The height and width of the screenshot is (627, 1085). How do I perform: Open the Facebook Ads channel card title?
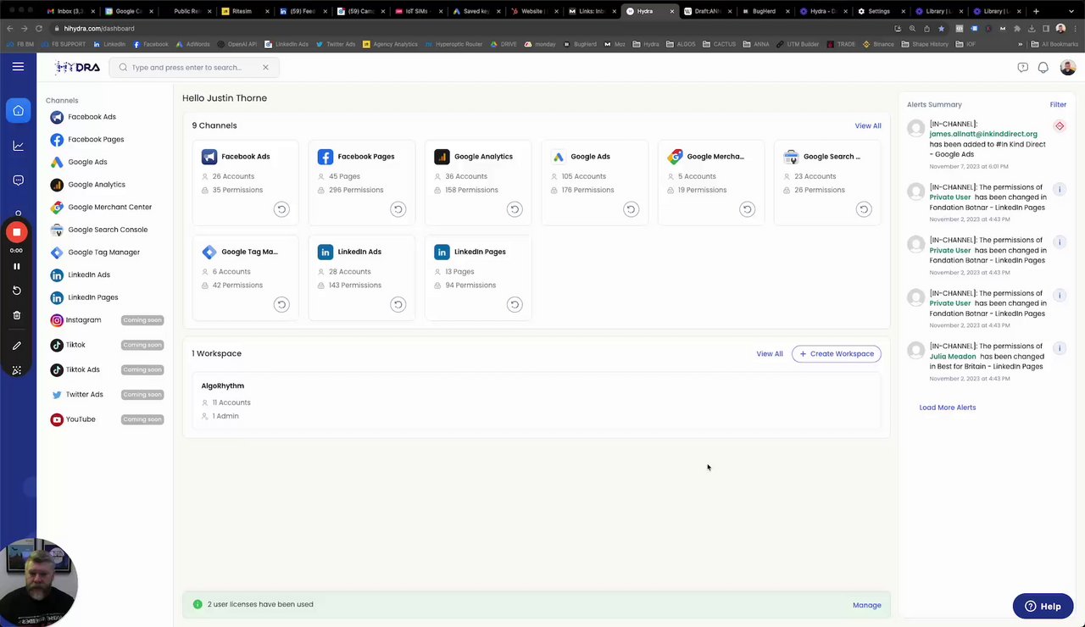pyautogui.click(x=246, y=157)
